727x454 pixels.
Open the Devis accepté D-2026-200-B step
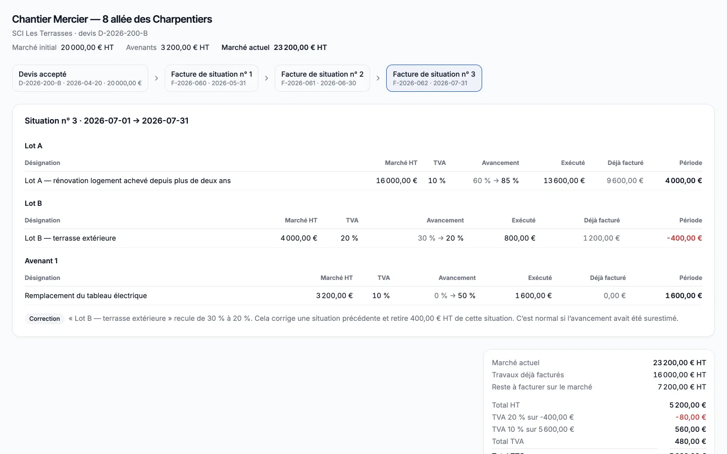point(80,78)
